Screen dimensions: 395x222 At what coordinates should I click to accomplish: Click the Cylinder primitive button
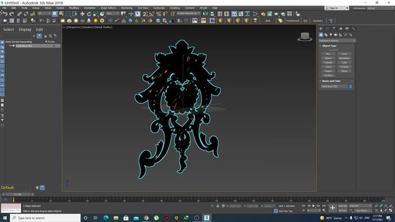coord(328,62)
